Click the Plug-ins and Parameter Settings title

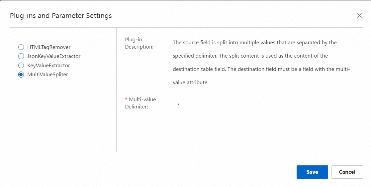(61, 16)
